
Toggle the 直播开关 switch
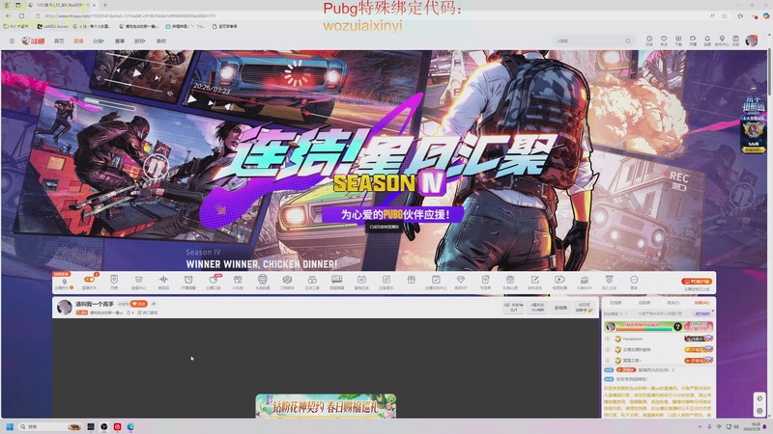point(89,282)
